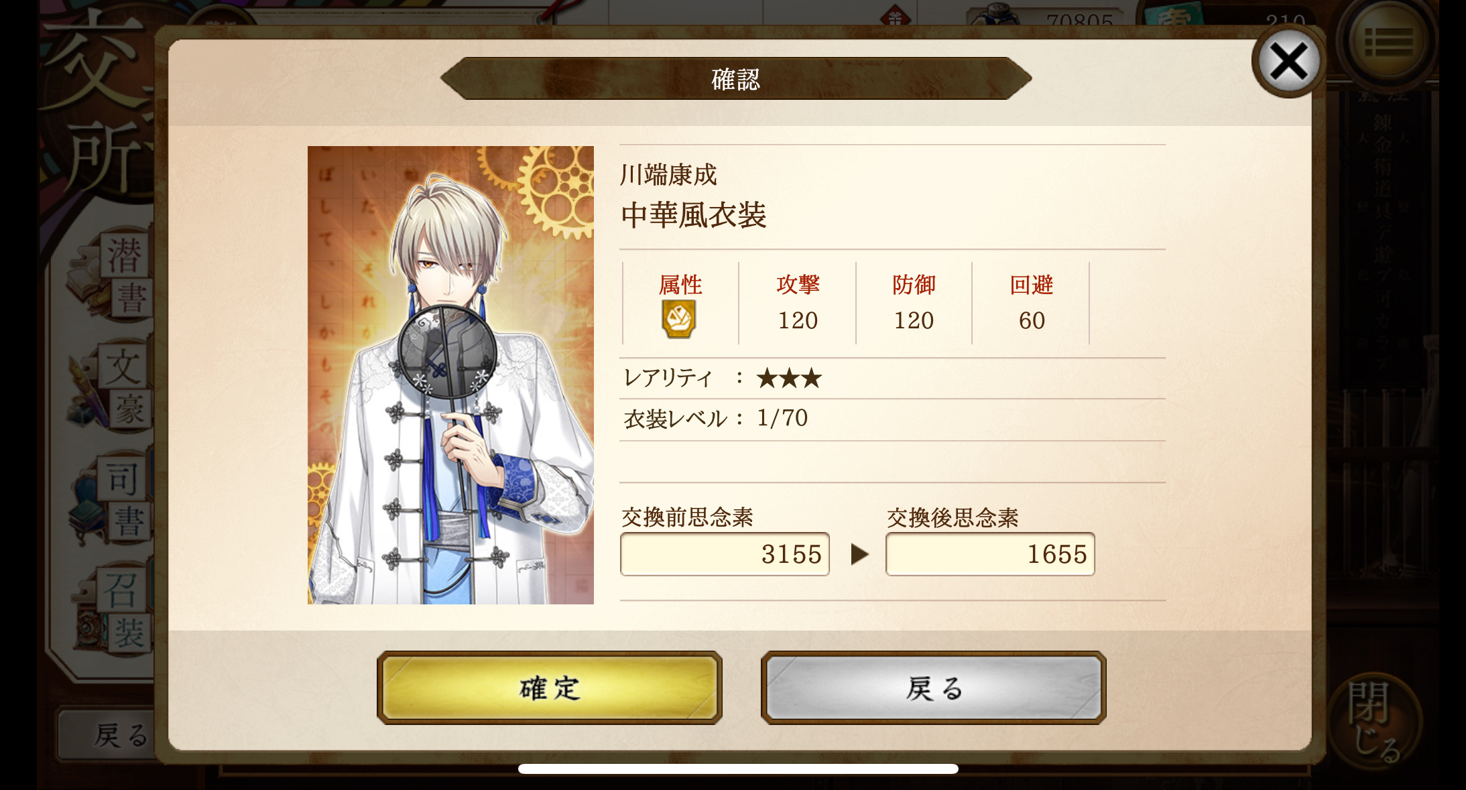Tap the 回避 stat value 60

[x=1032, y=320]
